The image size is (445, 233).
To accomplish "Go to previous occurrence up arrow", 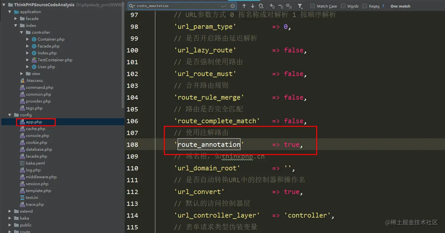I will (244, 6).
